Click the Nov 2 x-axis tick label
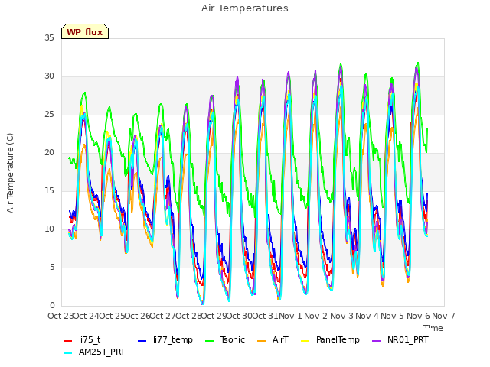490x367 pixels. click(316, 316)
